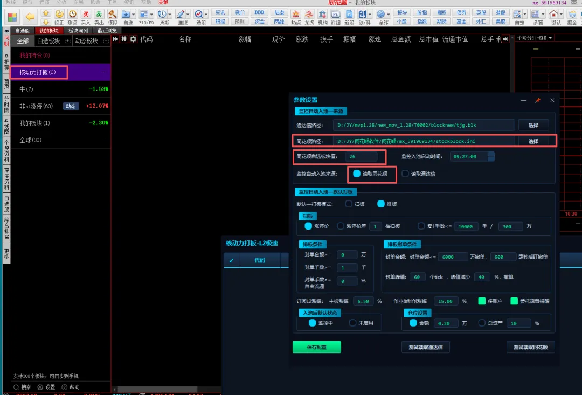Click the gear icon beside 代码 column

[133, 39]
